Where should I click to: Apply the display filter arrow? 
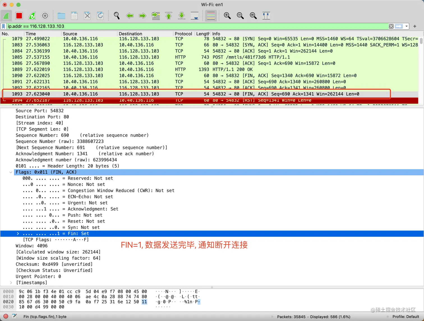(x=399, y=26)
